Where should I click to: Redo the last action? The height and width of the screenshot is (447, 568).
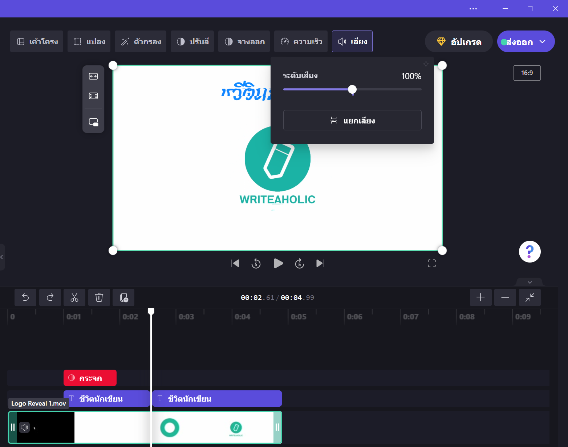[50, 297]
